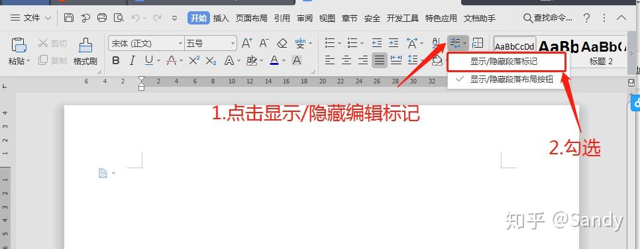The width and height of the screenshot is (640, 249).
Task: Decrease paragraph indent
Action: click(x=377, y=42)
